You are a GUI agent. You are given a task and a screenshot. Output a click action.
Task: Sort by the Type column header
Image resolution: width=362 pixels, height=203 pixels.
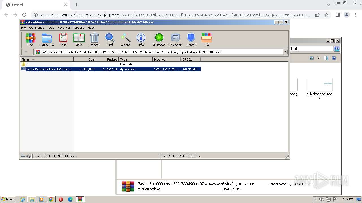[136, 59]
